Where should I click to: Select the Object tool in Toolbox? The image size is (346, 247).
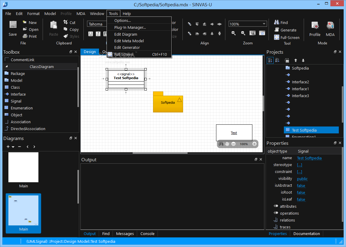click(16, 115)
